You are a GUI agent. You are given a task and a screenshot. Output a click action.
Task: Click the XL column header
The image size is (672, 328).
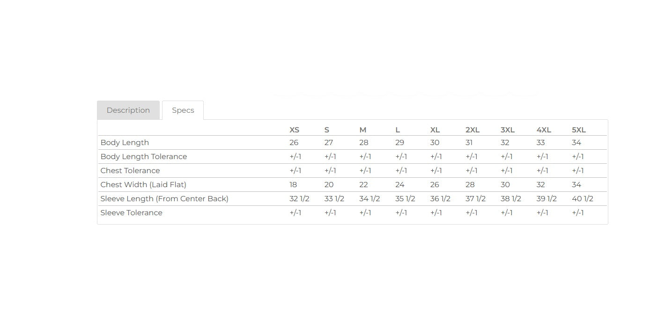point(435,130)
